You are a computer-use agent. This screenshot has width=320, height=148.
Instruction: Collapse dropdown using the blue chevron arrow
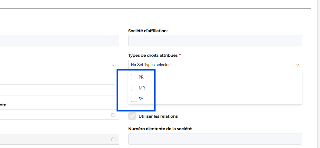point(298,65)
